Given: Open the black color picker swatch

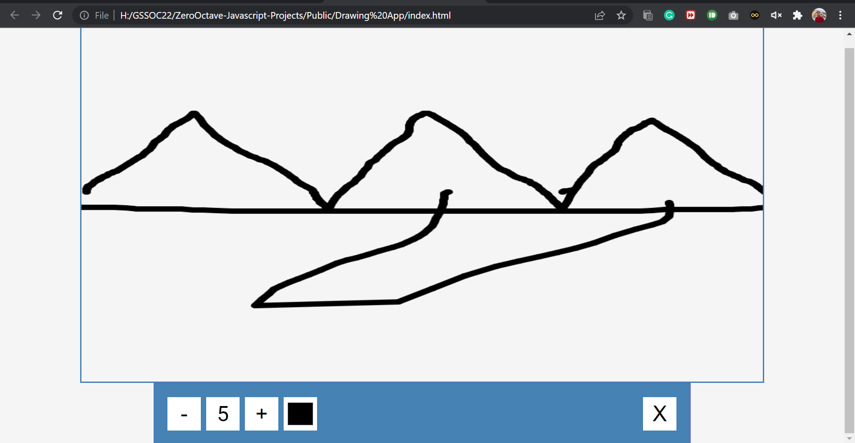Looking at the screenshot, I should point(300,414).
